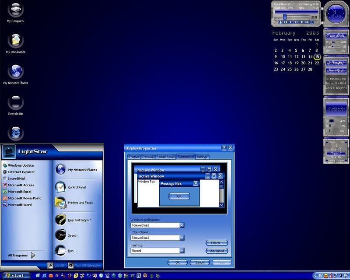Image resolution: width=350 pixels, height=280 pixels.
Task: Open the Recycle Bin desktop icon
Action: [16, 105]
